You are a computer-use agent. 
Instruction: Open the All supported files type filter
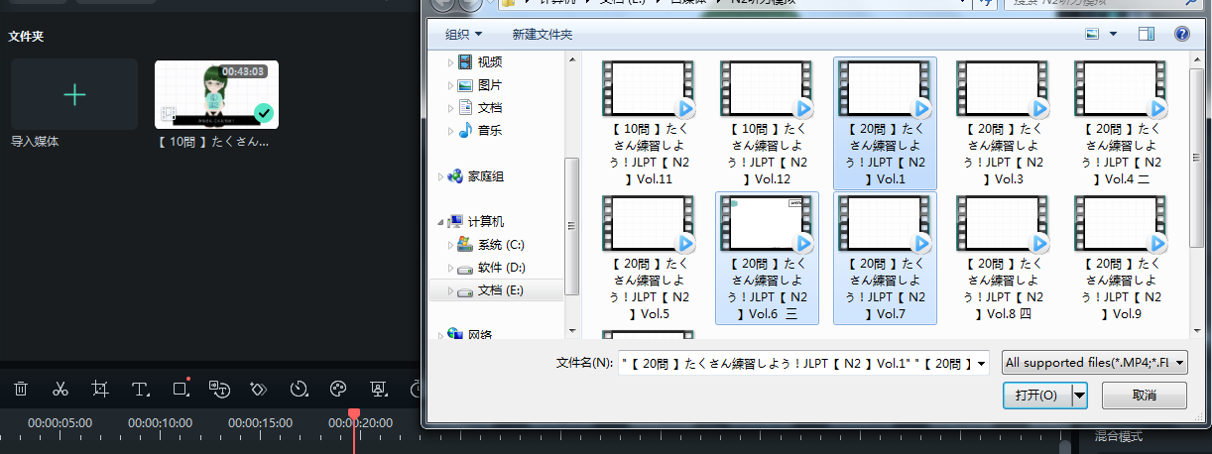coord(1094,364)
